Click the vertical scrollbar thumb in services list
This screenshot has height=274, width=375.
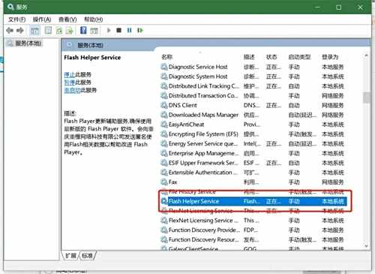[x=366, y=98]
